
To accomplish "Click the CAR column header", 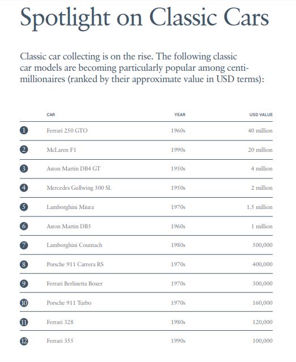I will click(51, 114).
